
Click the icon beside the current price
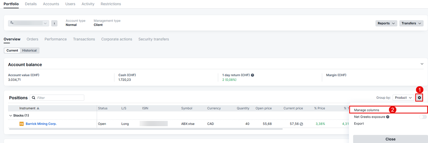(x=301, y=124)
